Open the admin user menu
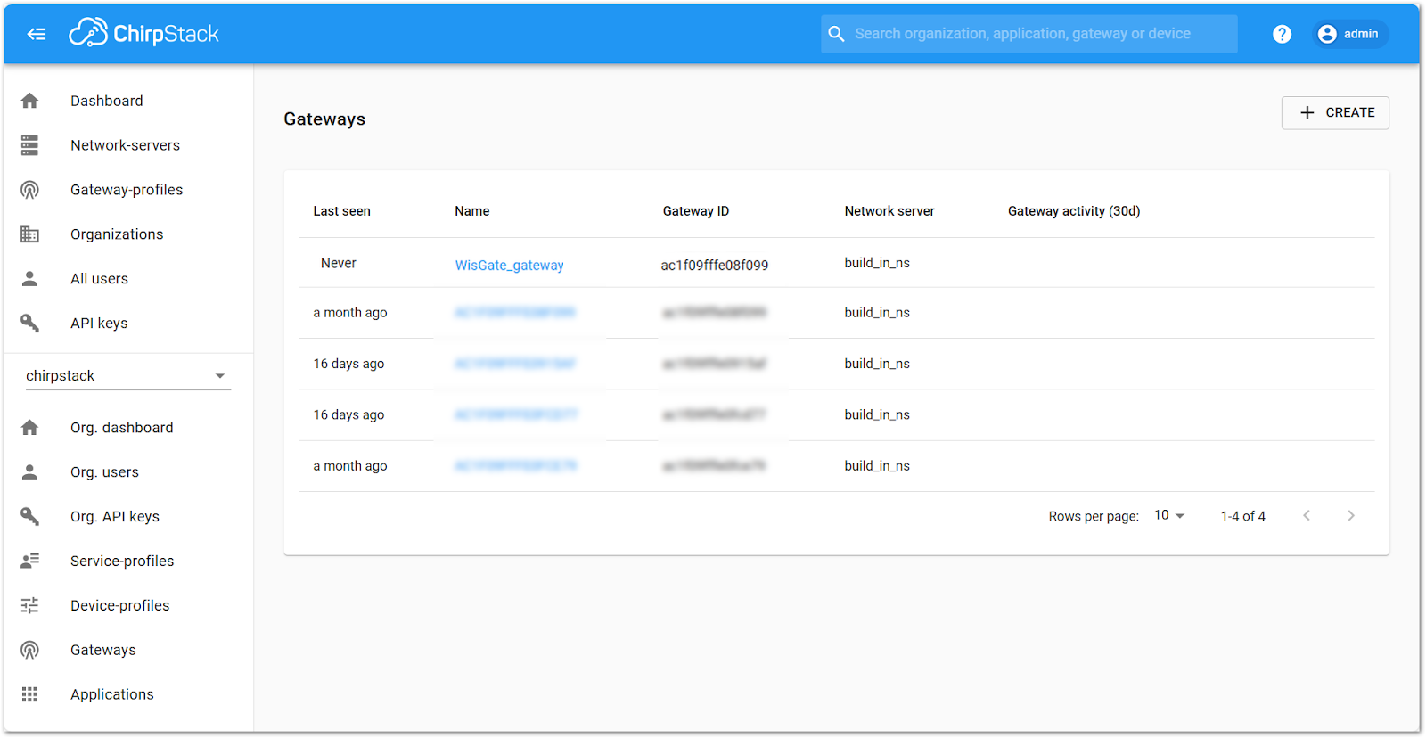 coord(1350,34)
